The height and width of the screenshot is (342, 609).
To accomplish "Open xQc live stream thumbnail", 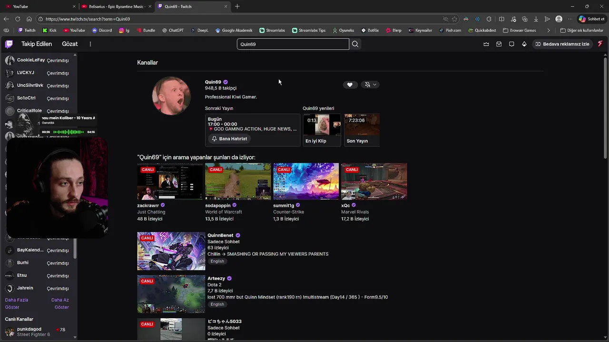I will [x=374, y=181].
